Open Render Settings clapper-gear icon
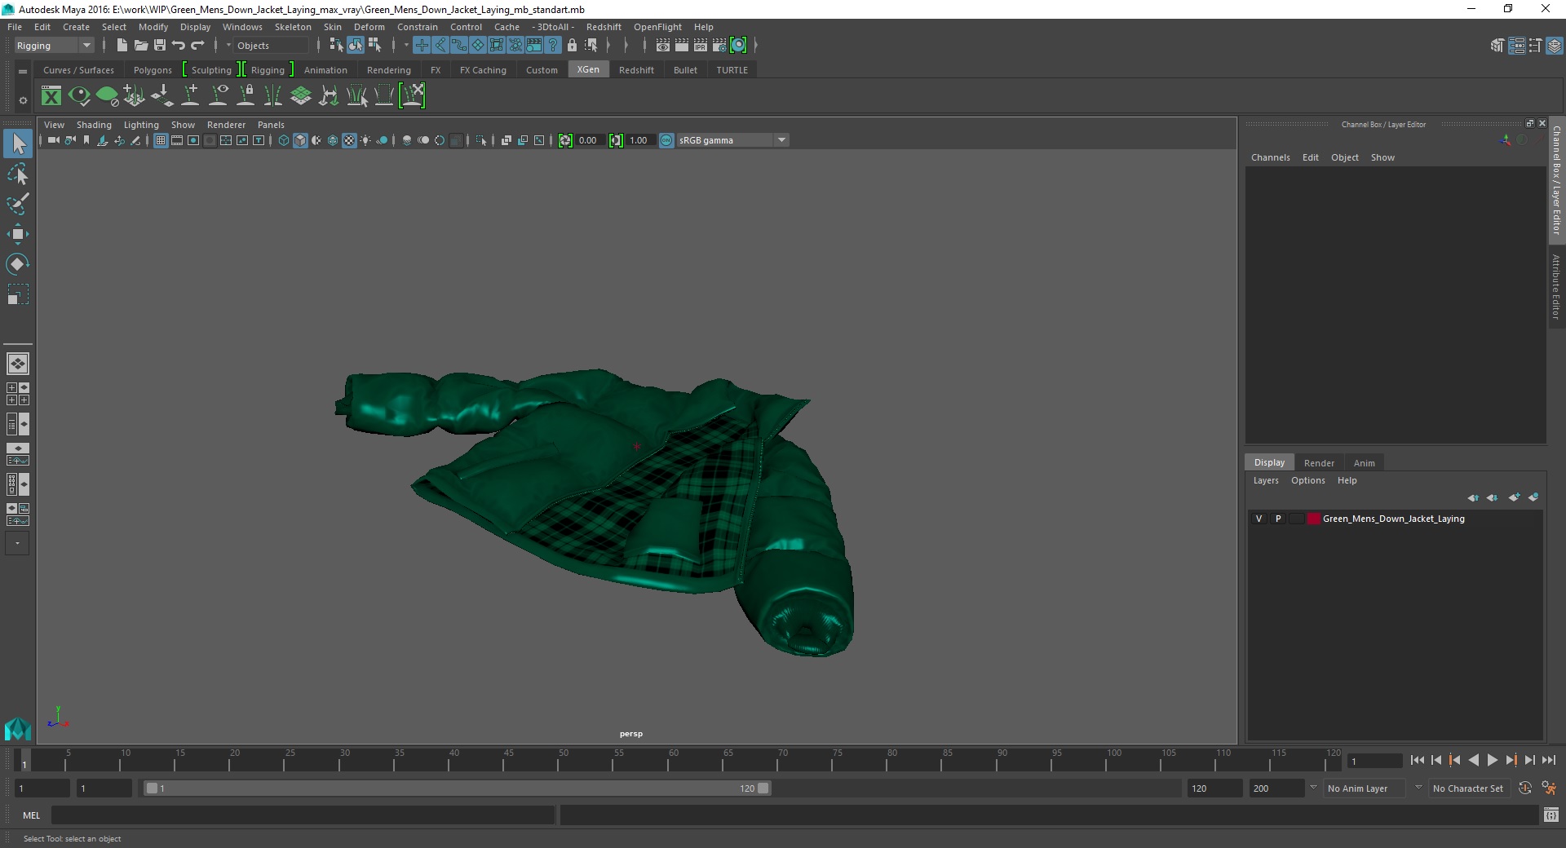 [x=719, y=46]
